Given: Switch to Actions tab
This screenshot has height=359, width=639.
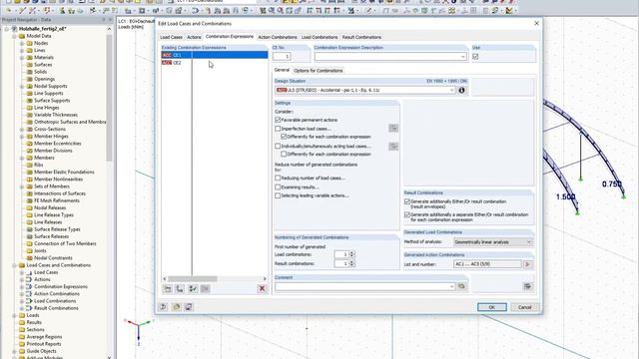Looking at the screenshot, I should coord(194,37).
